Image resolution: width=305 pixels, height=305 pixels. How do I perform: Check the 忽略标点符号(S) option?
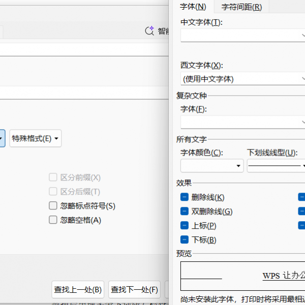(x=53, y=206)
